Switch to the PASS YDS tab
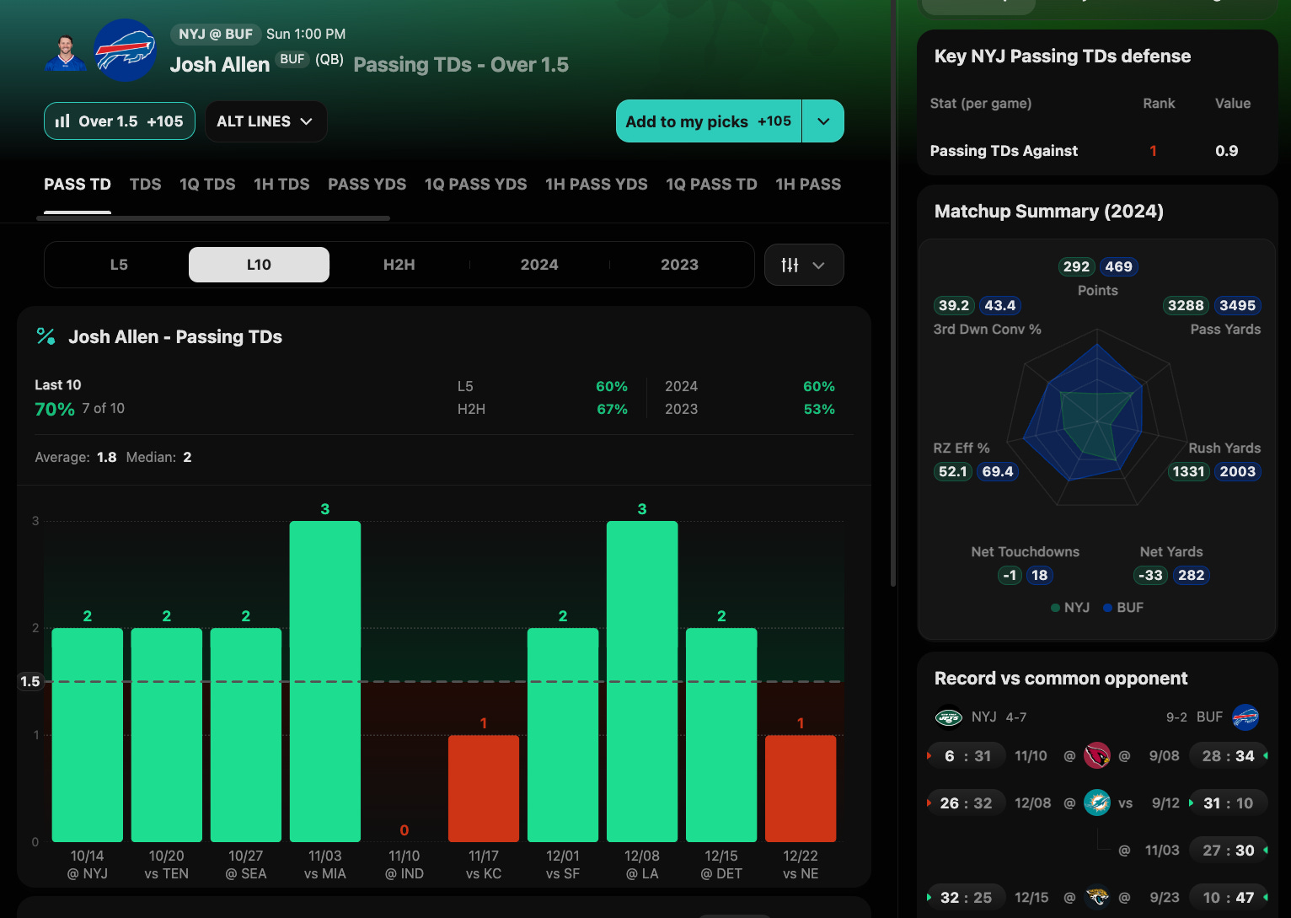Image resolution: width=1291 pixels, height=918 pixels. click(367, 184)
